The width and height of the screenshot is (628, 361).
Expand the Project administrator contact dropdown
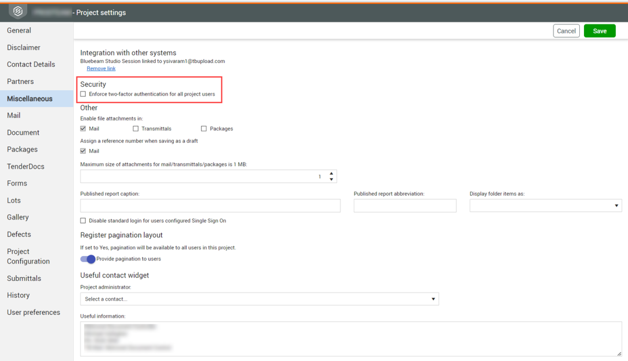point(259,299)
